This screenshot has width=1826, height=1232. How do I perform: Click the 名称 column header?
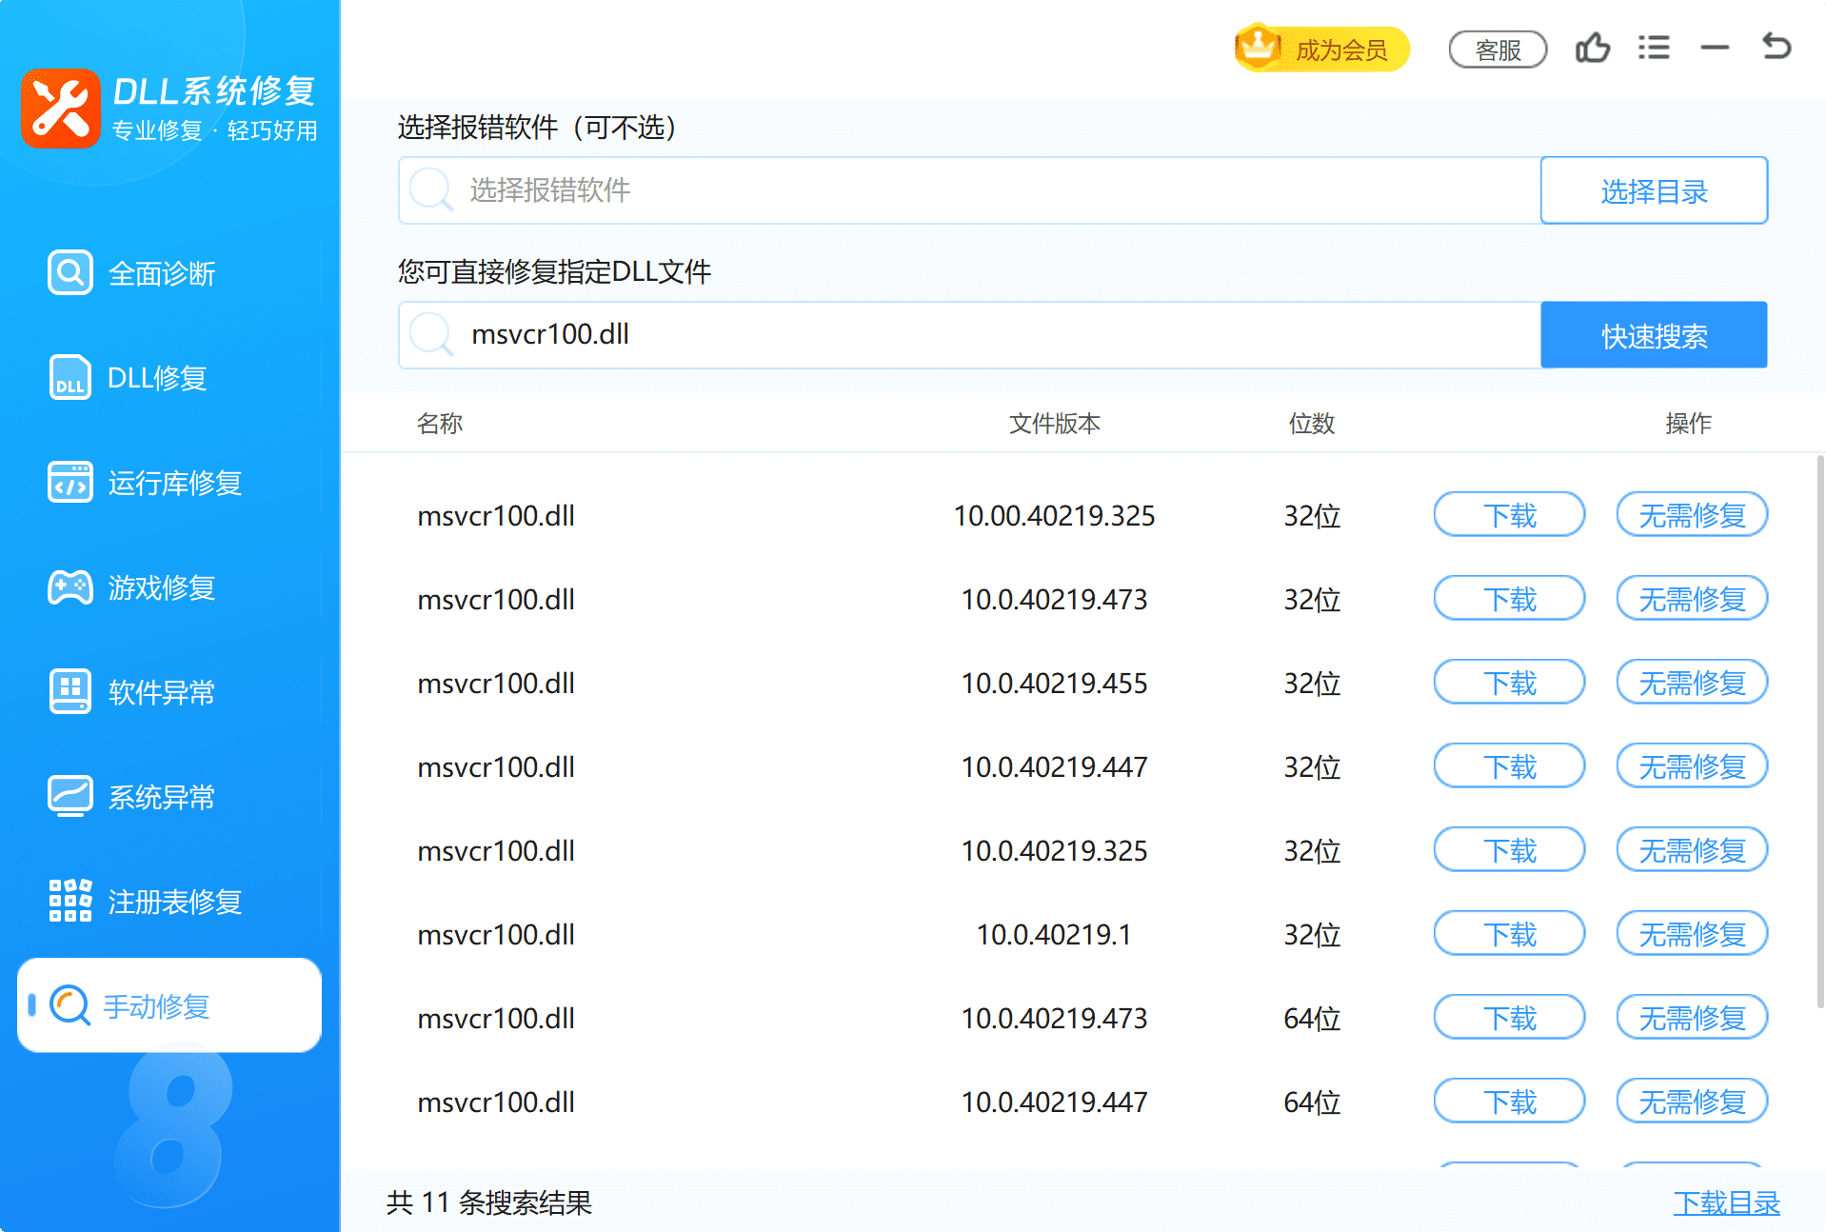(x=440, y=423)
